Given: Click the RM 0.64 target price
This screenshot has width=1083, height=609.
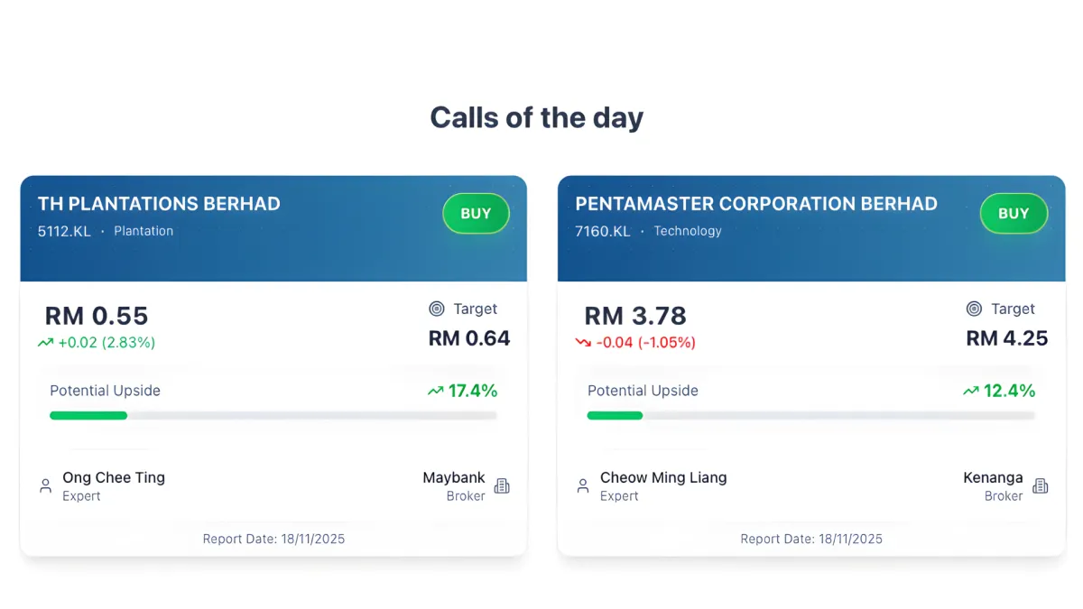Looking at the screenshot, I should [x=469, y=338].
